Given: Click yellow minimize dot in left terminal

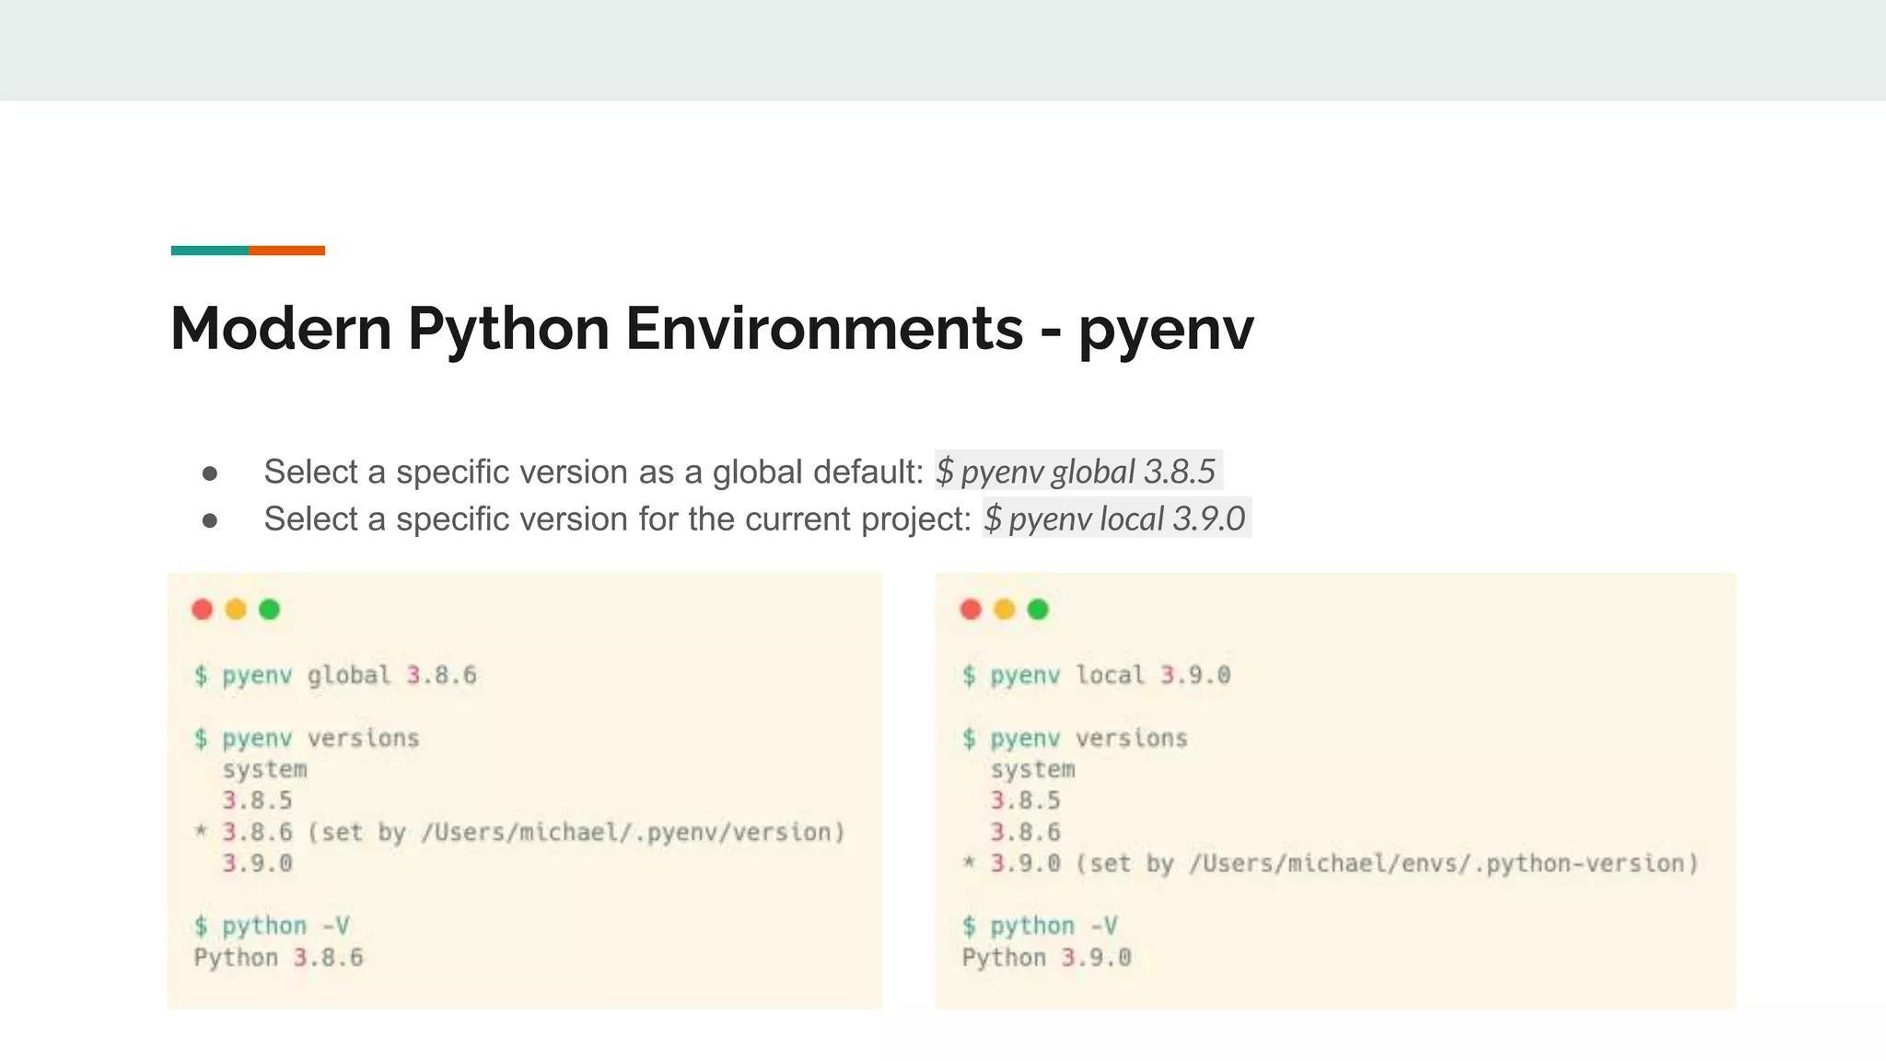Looking at the screenshot, I should click(236, 610).
